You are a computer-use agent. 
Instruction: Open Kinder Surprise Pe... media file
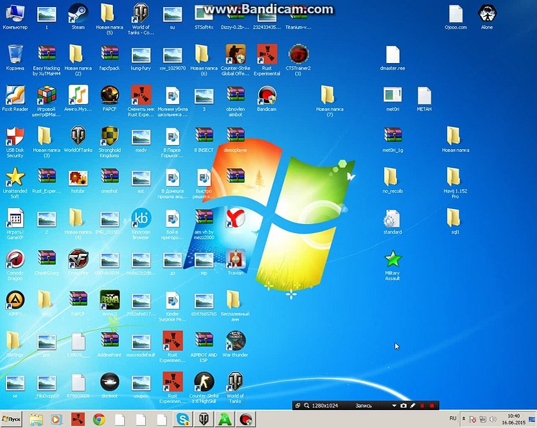tap(172, 306)
